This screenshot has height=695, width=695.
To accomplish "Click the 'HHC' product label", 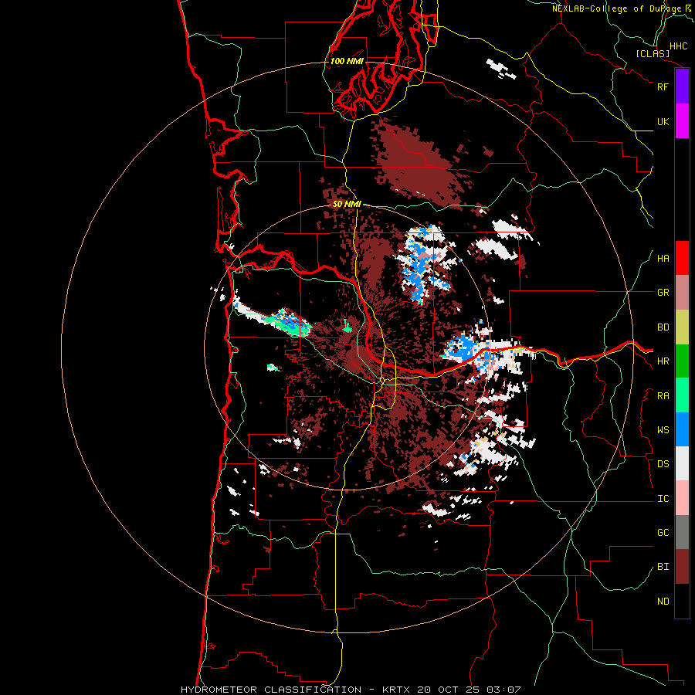I will (679, 46).
